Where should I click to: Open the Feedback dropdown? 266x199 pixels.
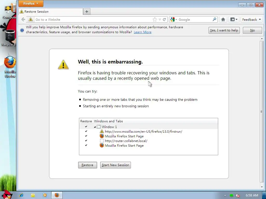[251, 20]
